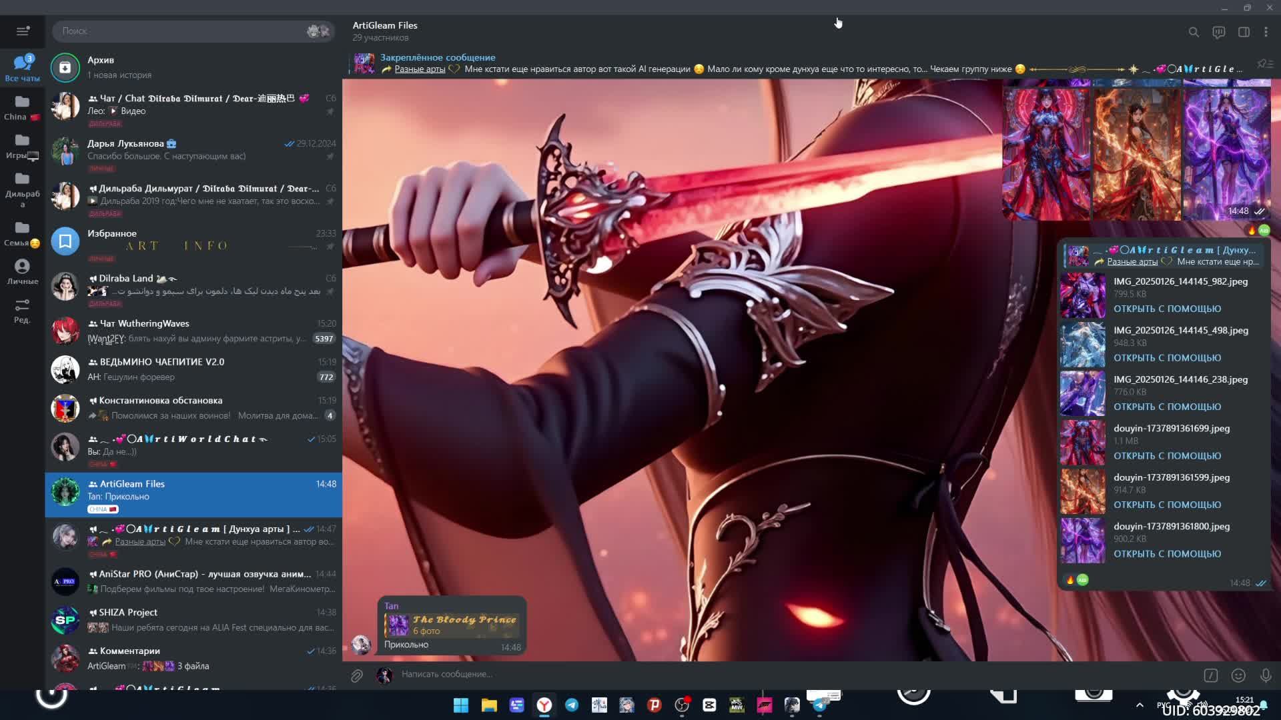Click the Поиск search field

pyautogui.click(x=180, y=31)
